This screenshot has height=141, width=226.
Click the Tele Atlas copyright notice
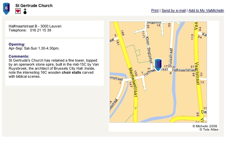coord(209,130)
